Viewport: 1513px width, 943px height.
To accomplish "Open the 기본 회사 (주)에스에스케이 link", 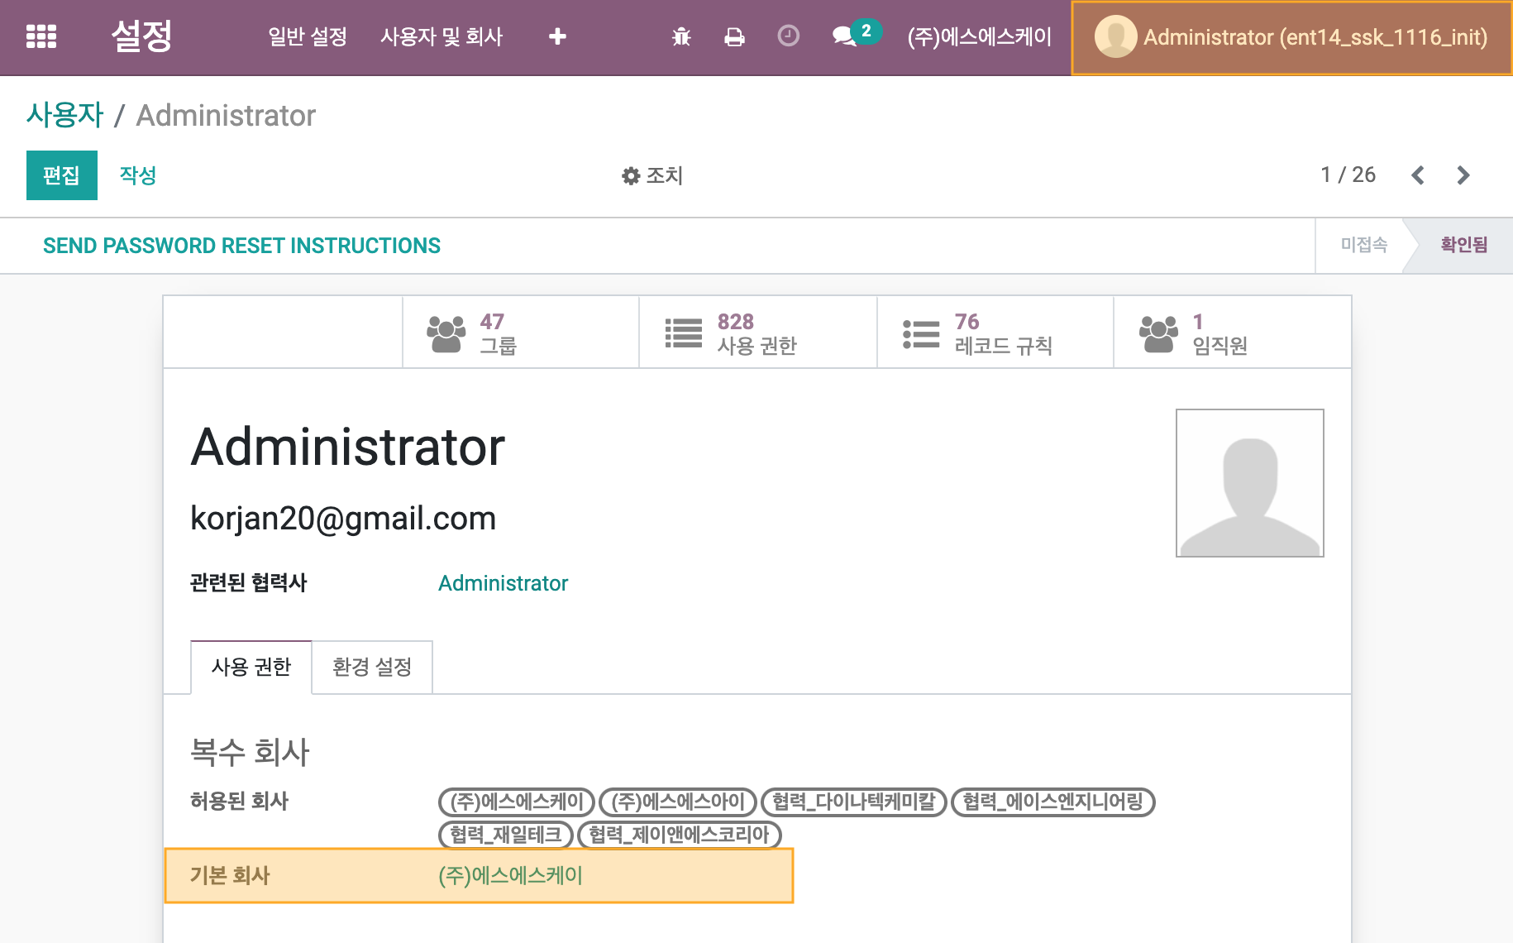I will 511,875.
